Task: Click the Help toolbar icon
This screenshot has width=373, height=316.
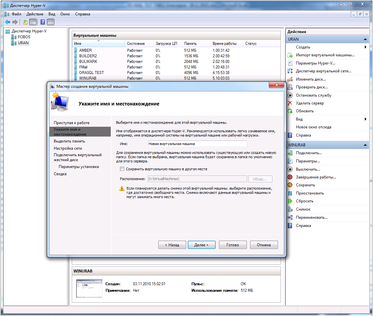Action: point(43,22)
